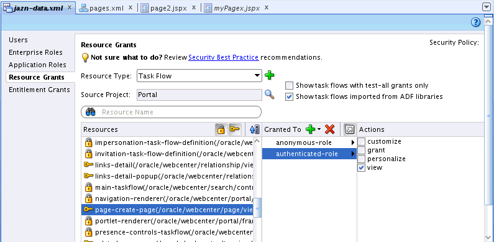Image resolution: width=494 pixels, height=242 pixels.
Task: Click the lightbulb tip icon
Action: click(x=85, y=57)
